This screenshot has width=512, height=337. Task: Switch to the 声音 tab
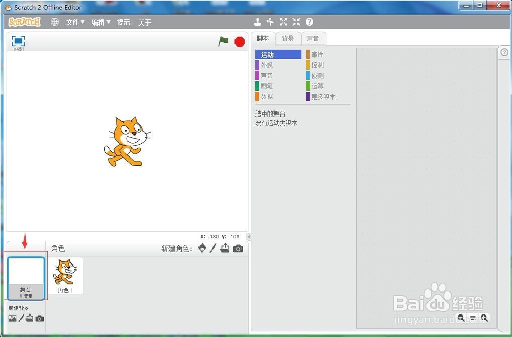pos(313,38)
